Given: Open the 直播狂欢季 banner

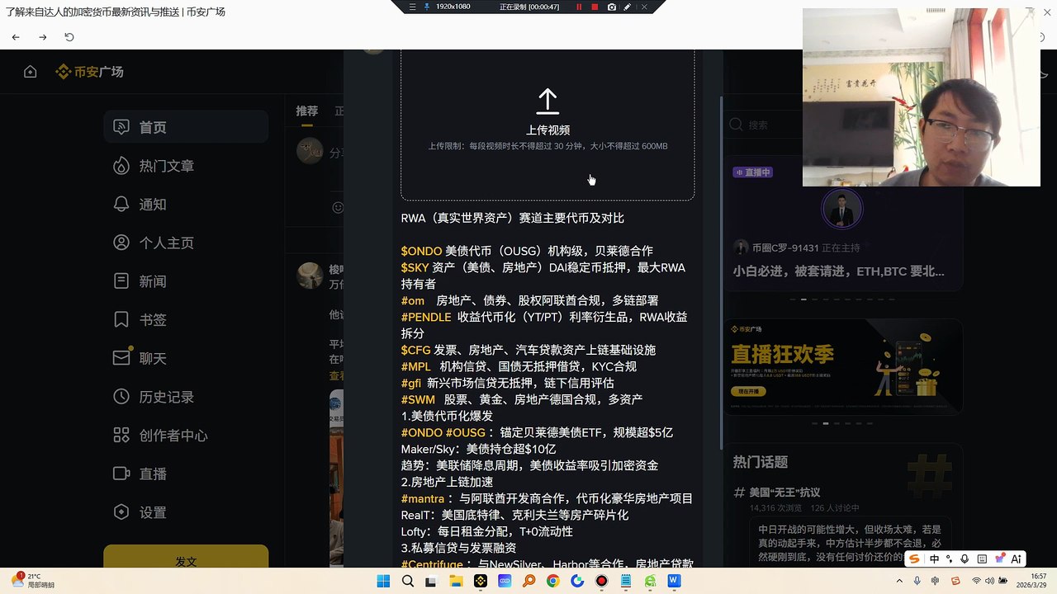Looking at the screenshot, I should pyautogui.click(x=843, y=366).
